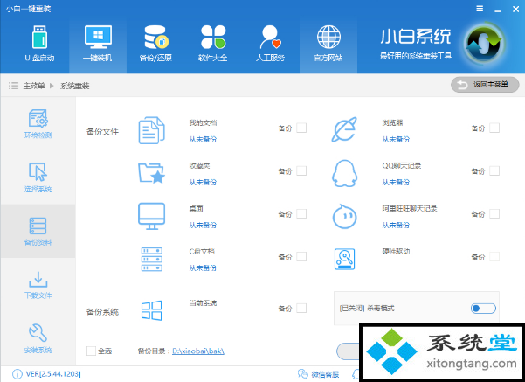The height and width of the screenshot is (382, 525).
Task: Click the 备份文件 section label
Action: coord(102,131)
